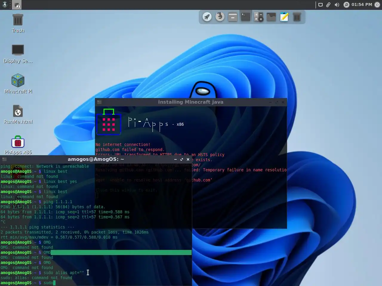Click 'github.com failed to respond.' text
Screen dimensions: 382x286
[130, 150]
